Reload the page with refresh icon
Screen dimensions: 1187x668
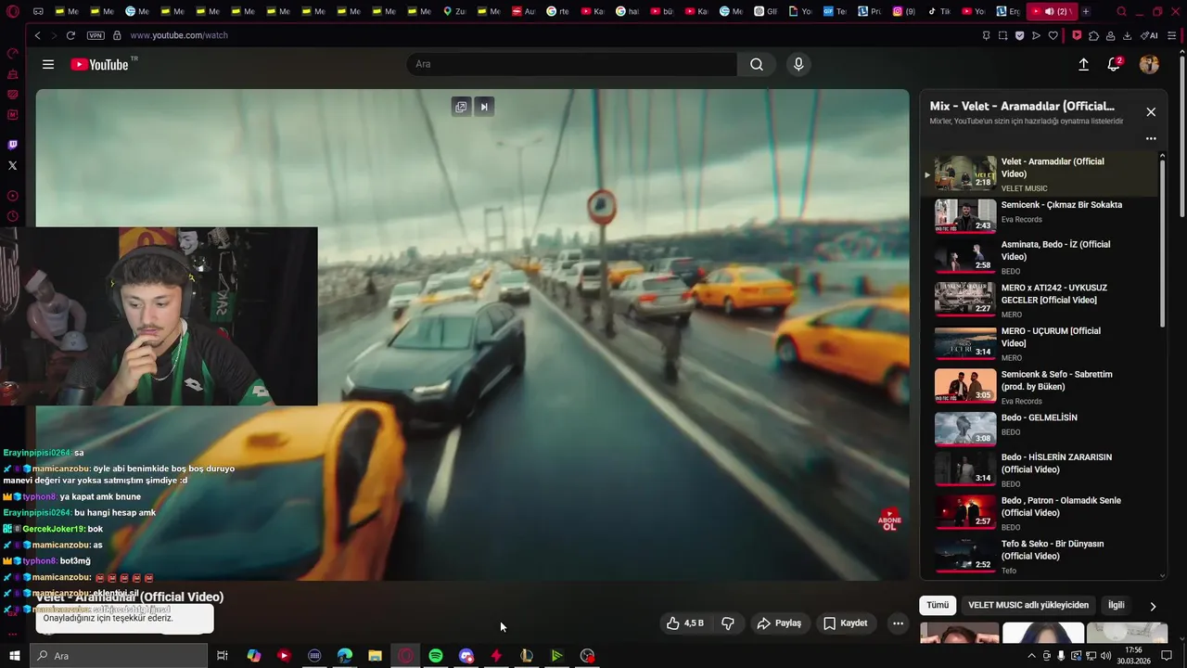[70, 35]
